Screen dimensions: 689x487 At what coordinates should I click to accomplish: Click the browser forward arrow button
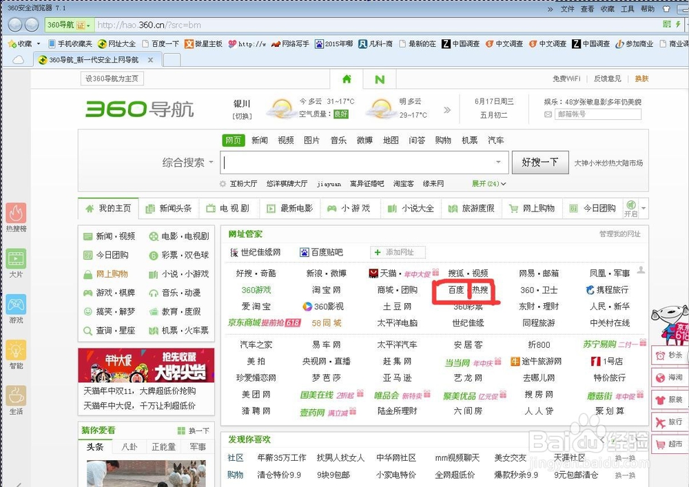tap(31, 25)
